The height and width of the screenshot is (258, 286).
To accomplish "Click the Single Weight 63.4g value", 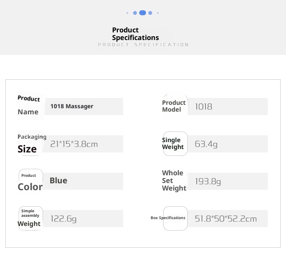I will point(228,144).
